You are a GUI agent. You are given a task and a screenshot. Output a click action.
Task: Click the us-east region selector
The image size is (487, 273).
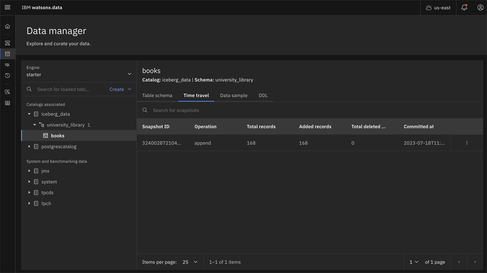[438, 8]
